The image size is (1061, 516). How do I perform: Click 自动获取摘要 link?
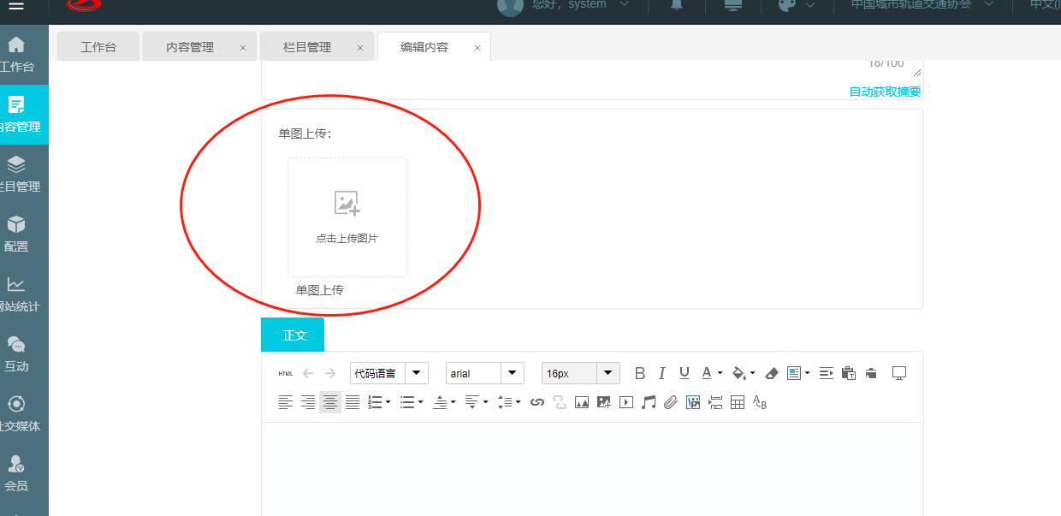pyautogui.click(x=885, y=92)
